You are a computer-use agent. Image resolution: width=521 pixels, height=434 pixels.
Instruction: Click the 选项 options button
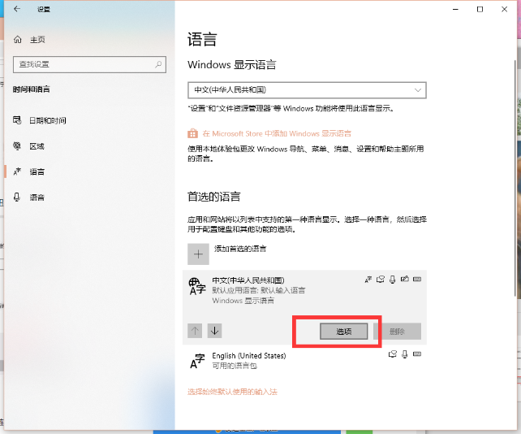tap(344, 332)
